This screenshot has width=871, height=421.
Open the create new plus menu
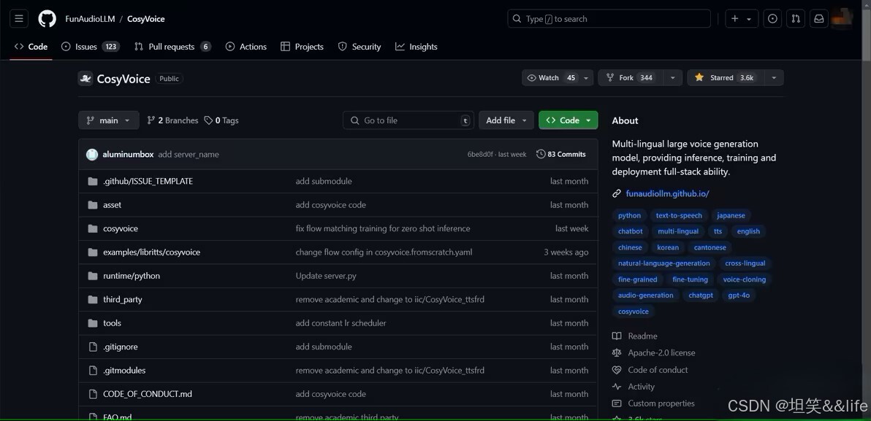[742, 19]
